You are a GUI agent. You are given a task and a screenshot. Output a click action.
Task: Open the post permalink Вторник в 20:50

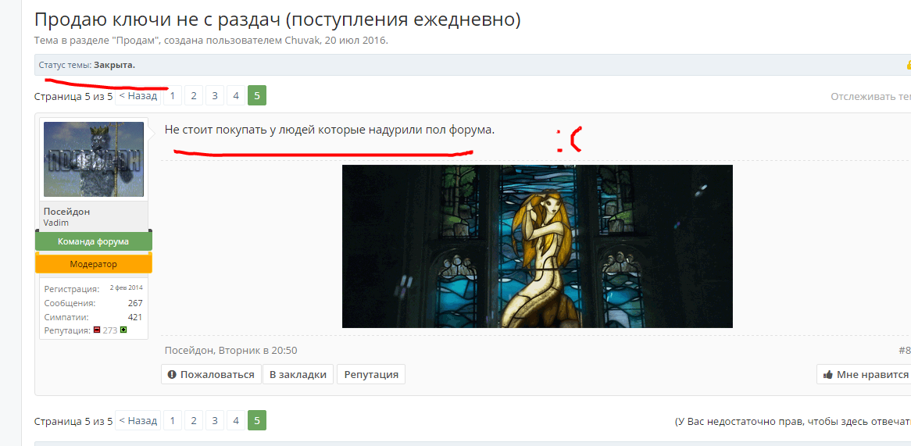(x=259, y=350)
